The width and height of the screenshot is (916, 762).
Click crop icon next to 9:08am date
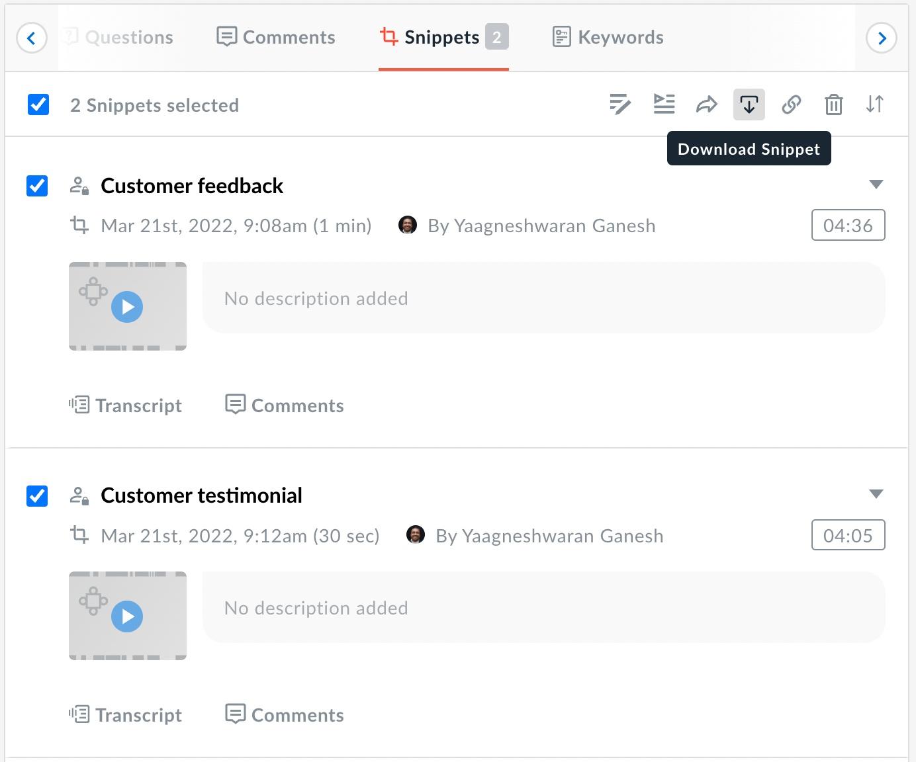[79, 226]
